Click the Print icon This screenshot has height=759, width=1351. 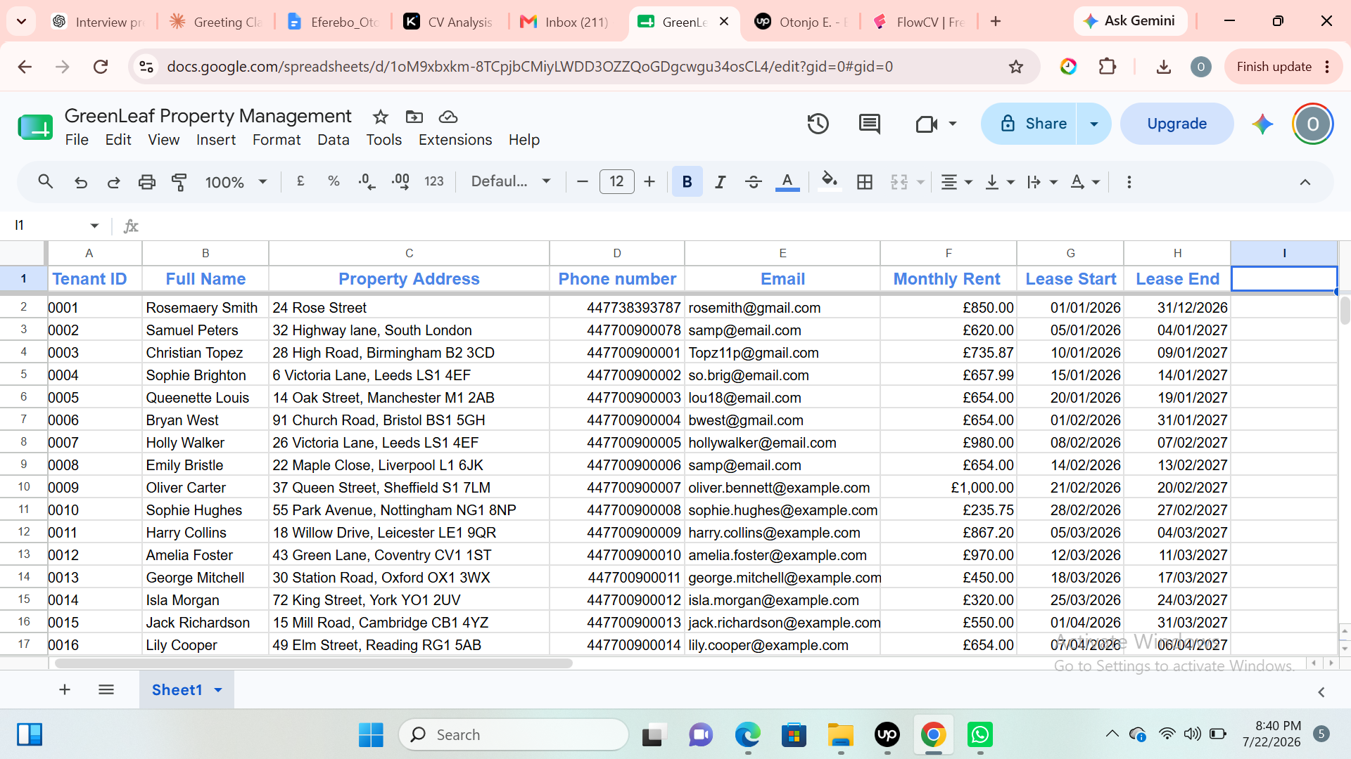pyautogui.click(x=146, y=182)
